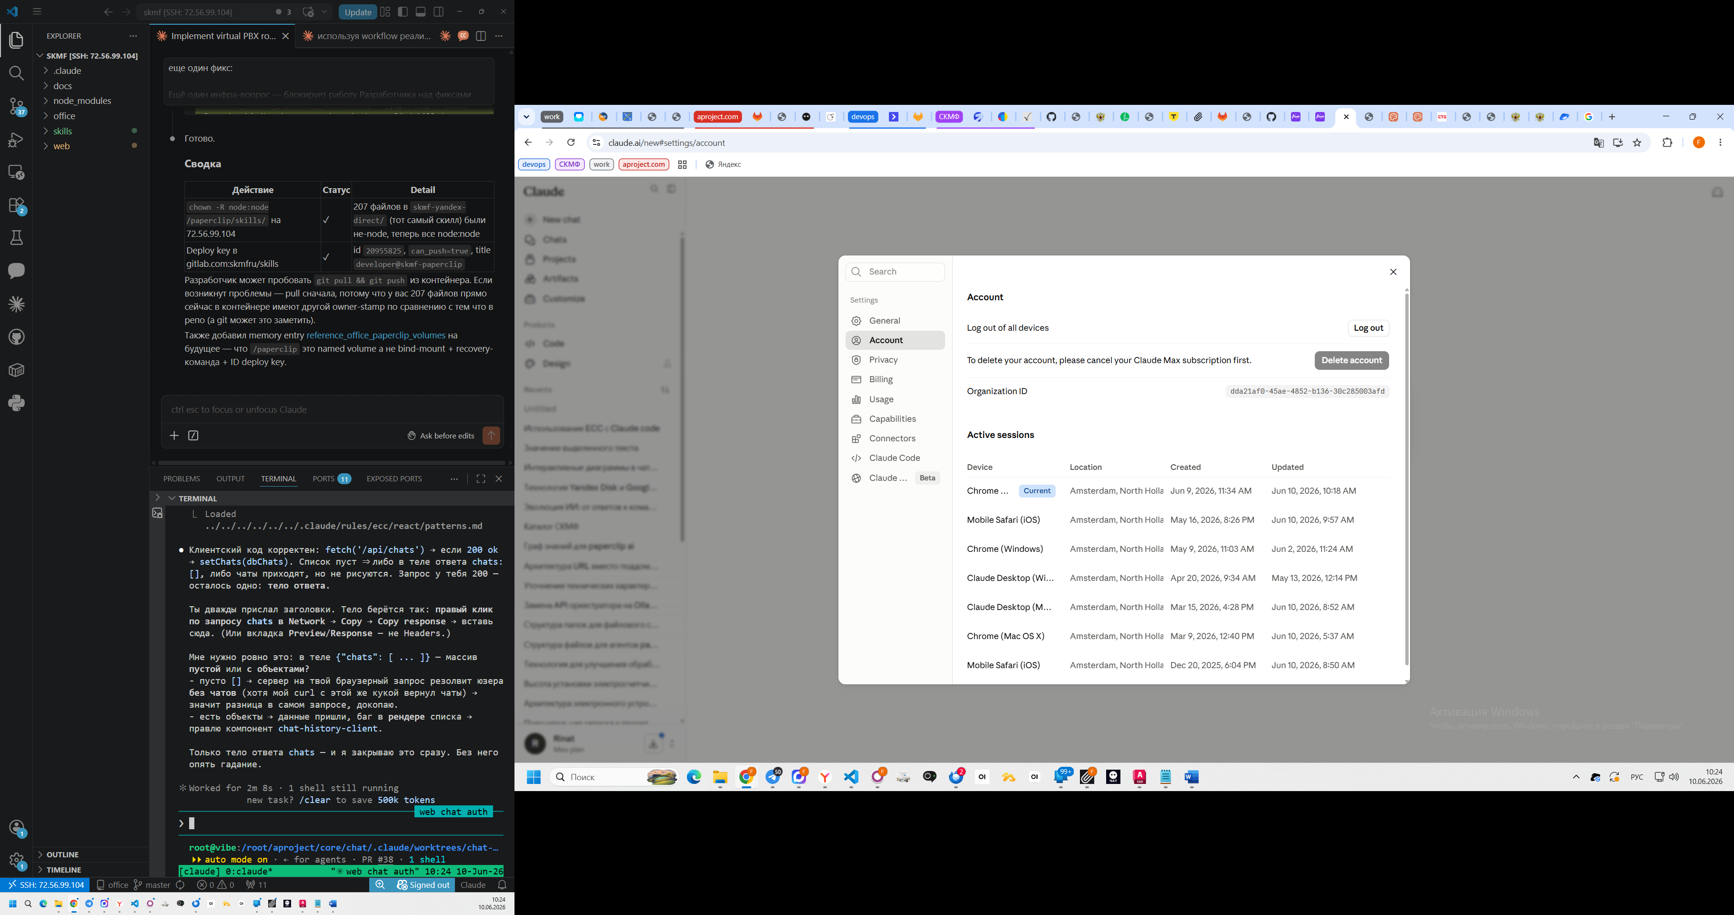Open Run and Debug view
The height and width of the screenshot is (915, 1734).
click(x=16, y=139)
